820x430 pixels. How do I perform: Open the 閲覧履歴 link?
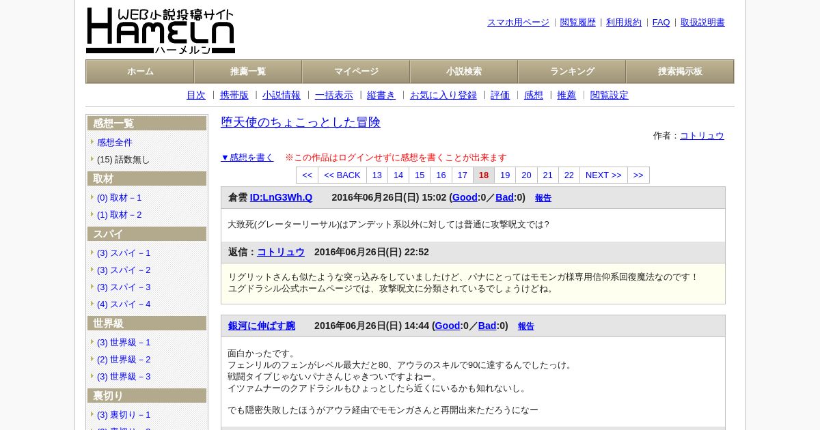(x=578, y=23)
